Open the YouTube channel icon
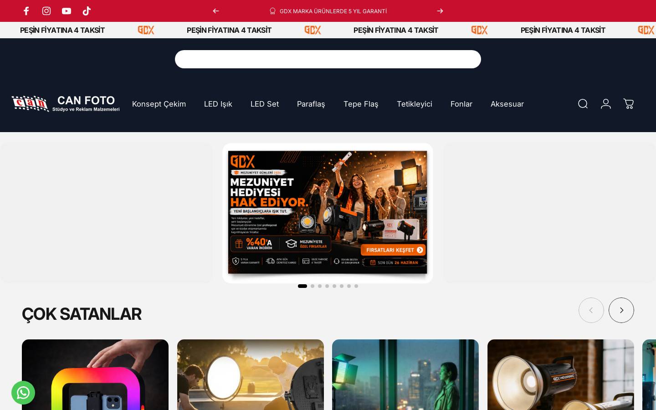The height and width of the screenshot is (410, 656). pos(67,11)
